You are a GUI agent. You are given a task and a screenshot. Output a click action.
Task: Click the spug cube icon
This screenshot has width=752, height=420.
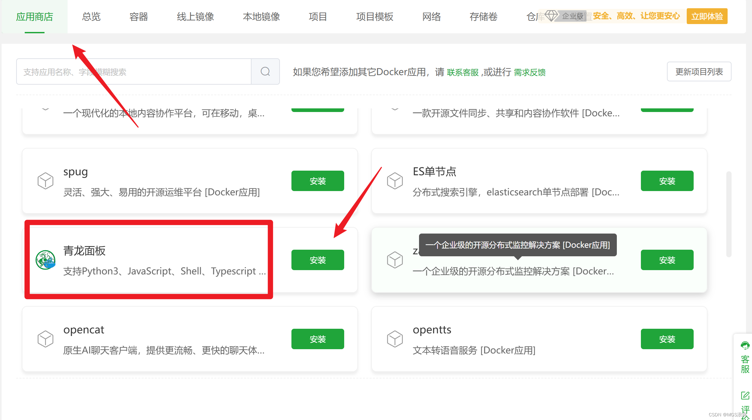point(45,181)
